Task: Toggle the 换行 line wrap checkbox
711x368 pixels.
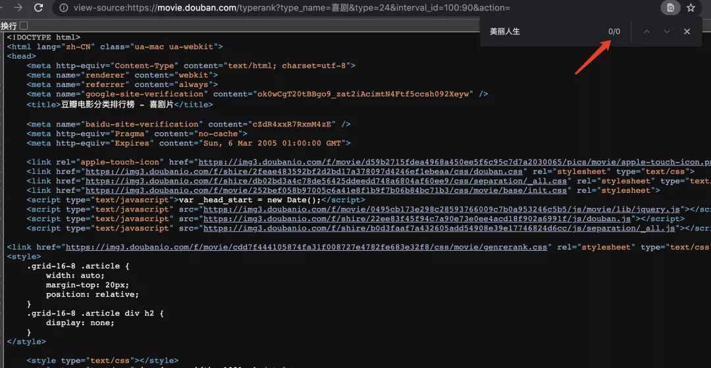Action: pyautogui.click(x=24, y=26)
